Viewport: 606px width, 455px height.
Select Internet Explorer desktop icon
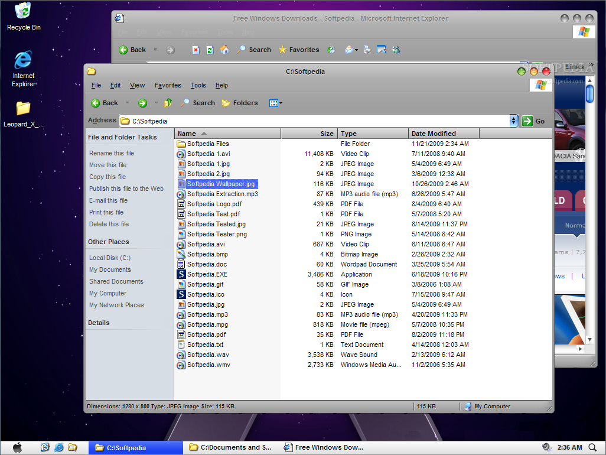24,69
